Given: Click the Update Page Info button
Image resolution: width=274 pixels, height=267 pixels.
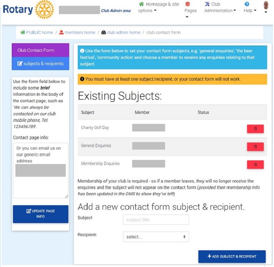Looking at the screenshot, I should (x=40, y=214).
